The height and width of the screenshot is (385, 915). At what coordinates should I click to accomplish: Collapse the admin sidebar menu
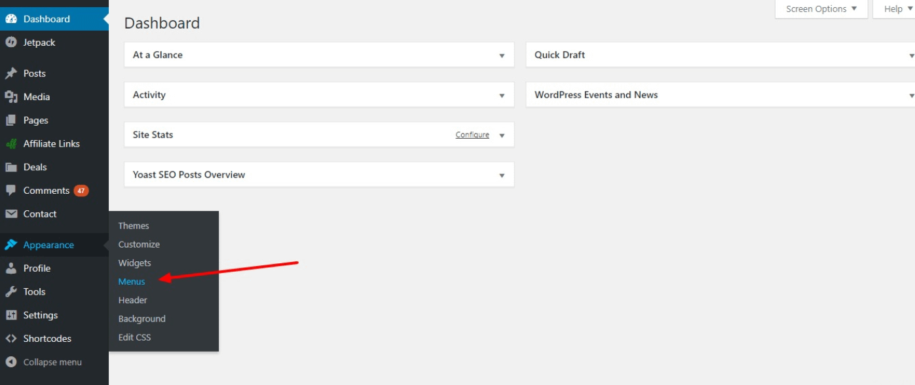pyautogui.click(x=11, y=361)
